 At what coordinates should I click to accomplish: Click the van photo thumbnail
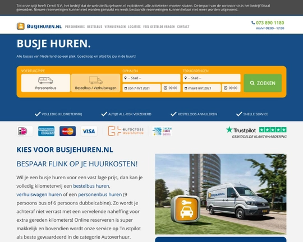click(x=221, y=194)
